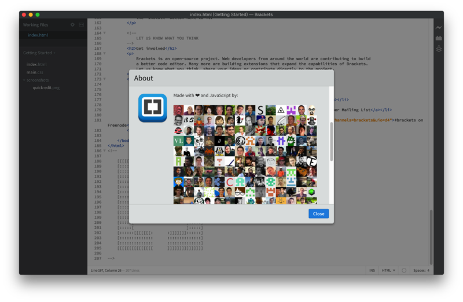Fold code at line 168 triangle
The width and height of the screenshot is (463, 302).
coord(105,53)
